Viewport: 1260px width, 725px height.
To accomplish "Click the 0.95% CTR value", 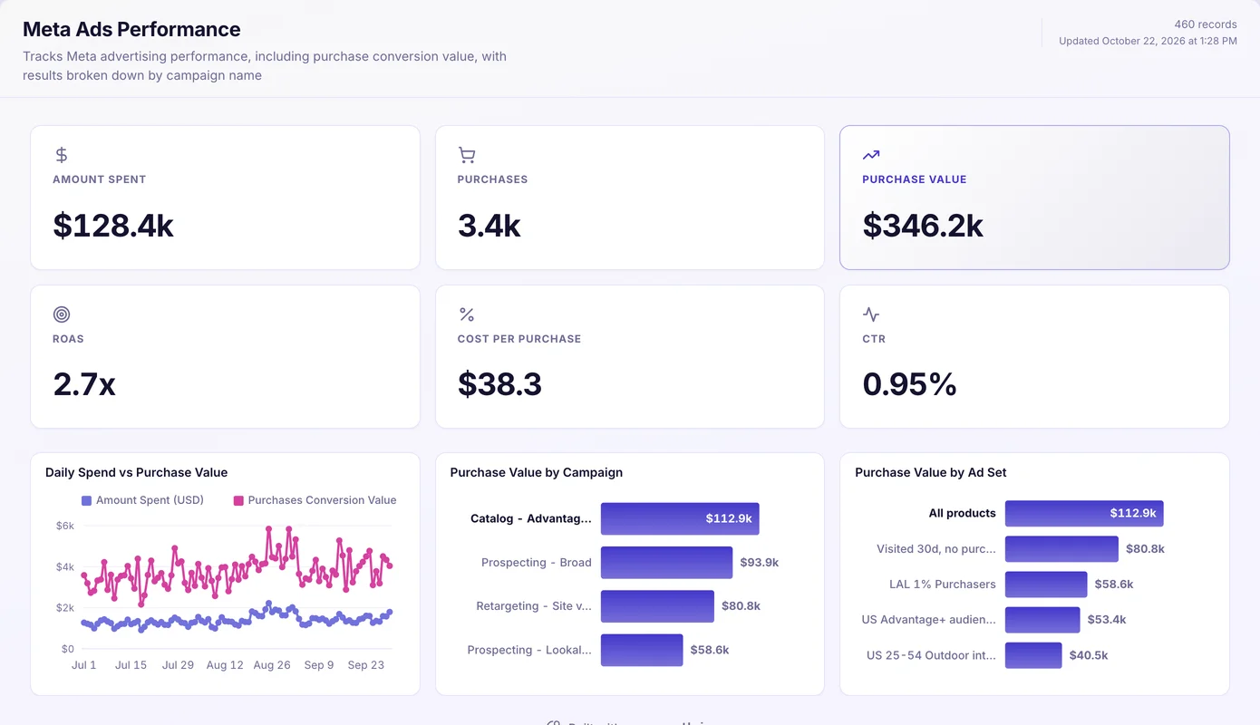I will click(x=910, y=385).
